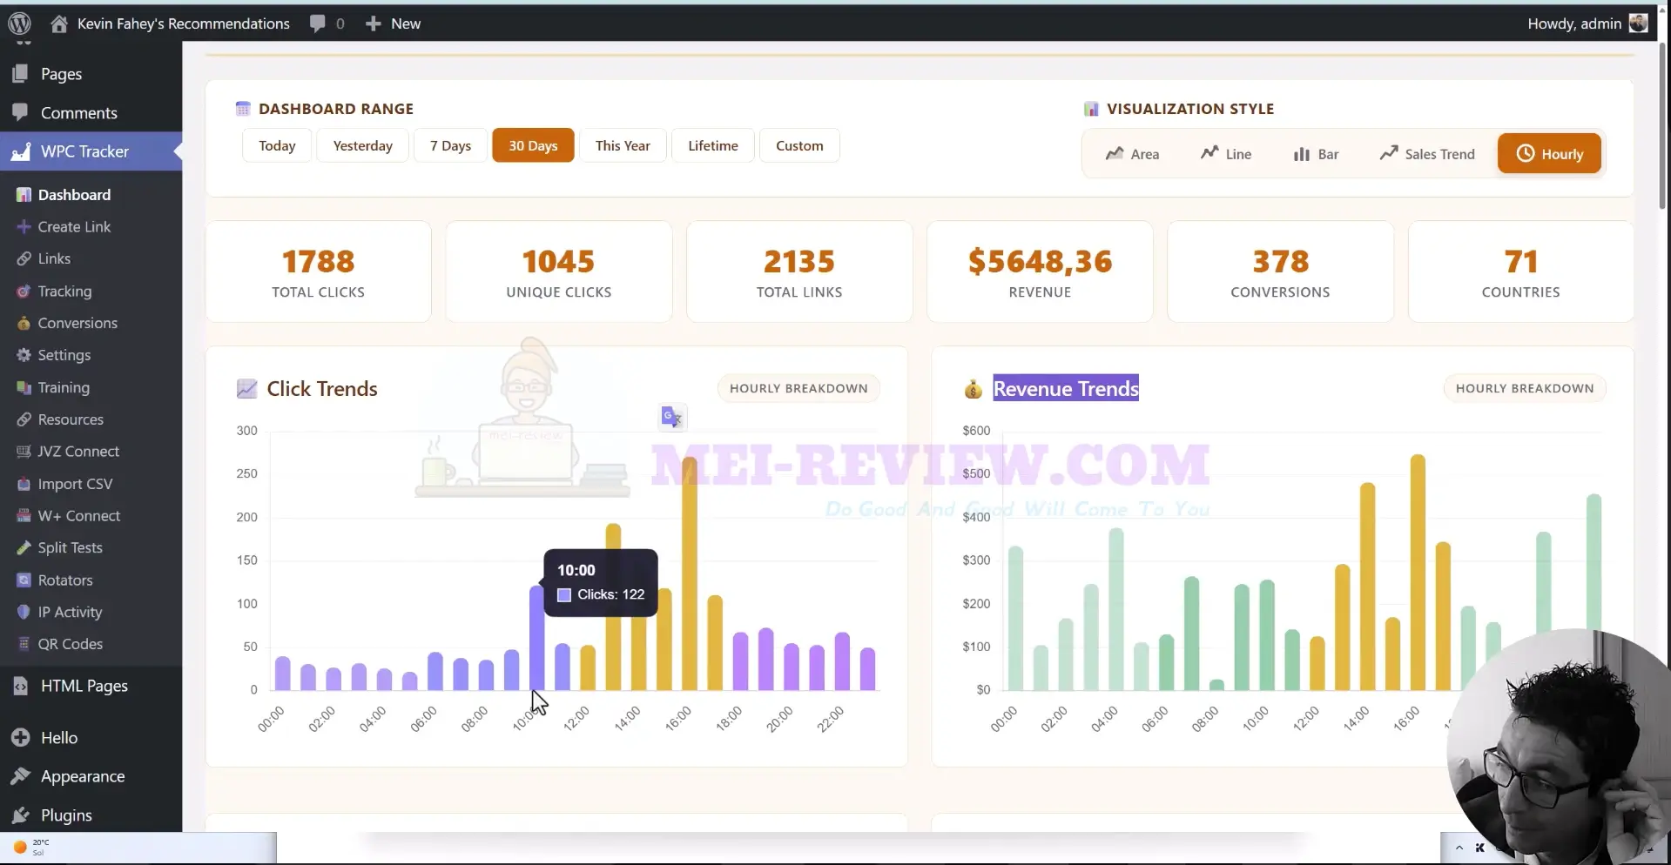Show hidden system tray icons arrow
Viewport: 1671px width, 865px height.
1459,847
